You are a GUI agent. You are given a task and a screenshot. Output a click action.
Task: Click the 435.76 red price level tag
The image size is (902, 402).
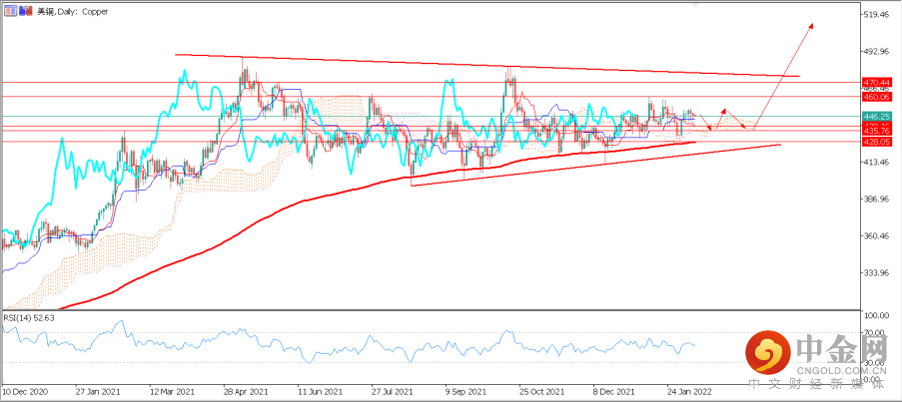coord(877,131)
